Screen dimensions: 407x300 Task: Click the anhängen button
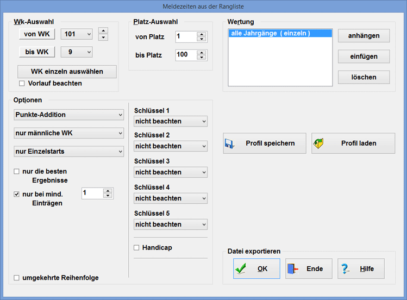click(x=364, y=36)
